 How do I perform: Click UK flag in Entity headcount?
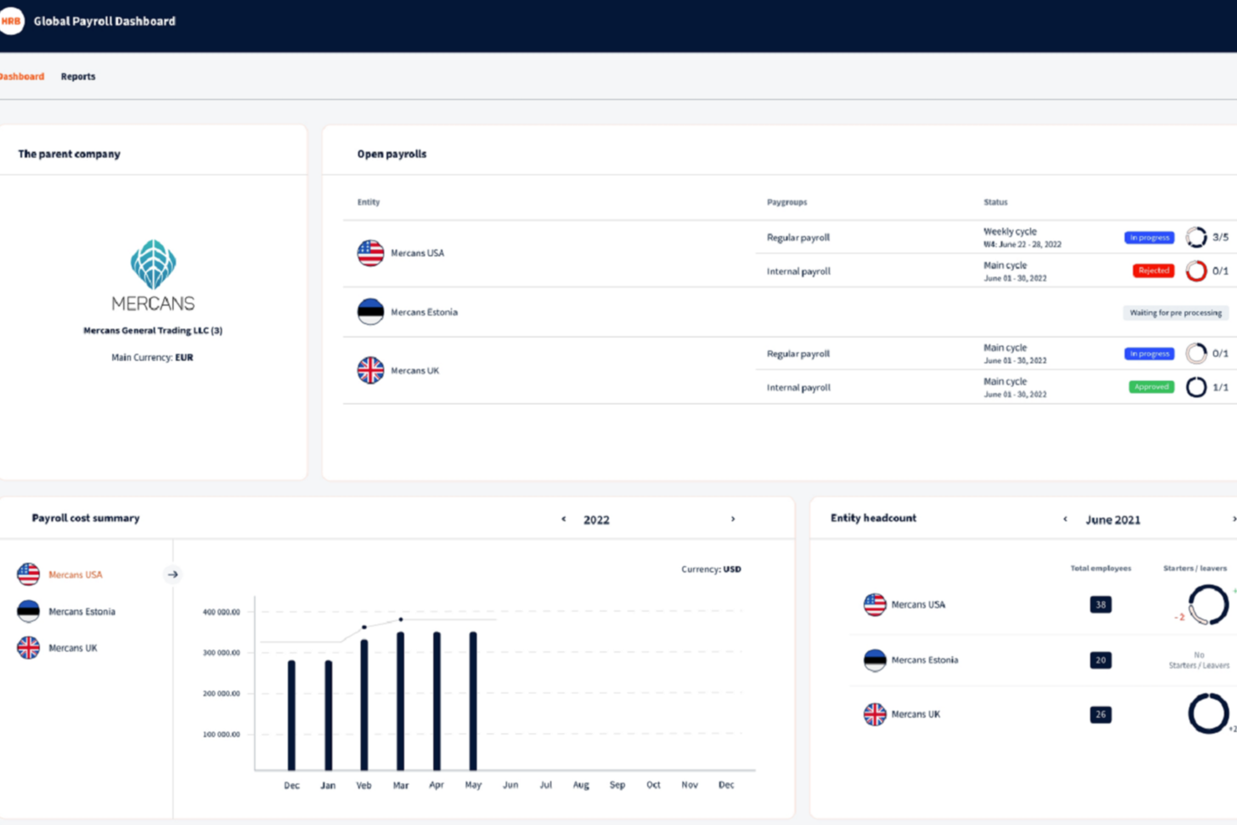click(874, 715)
